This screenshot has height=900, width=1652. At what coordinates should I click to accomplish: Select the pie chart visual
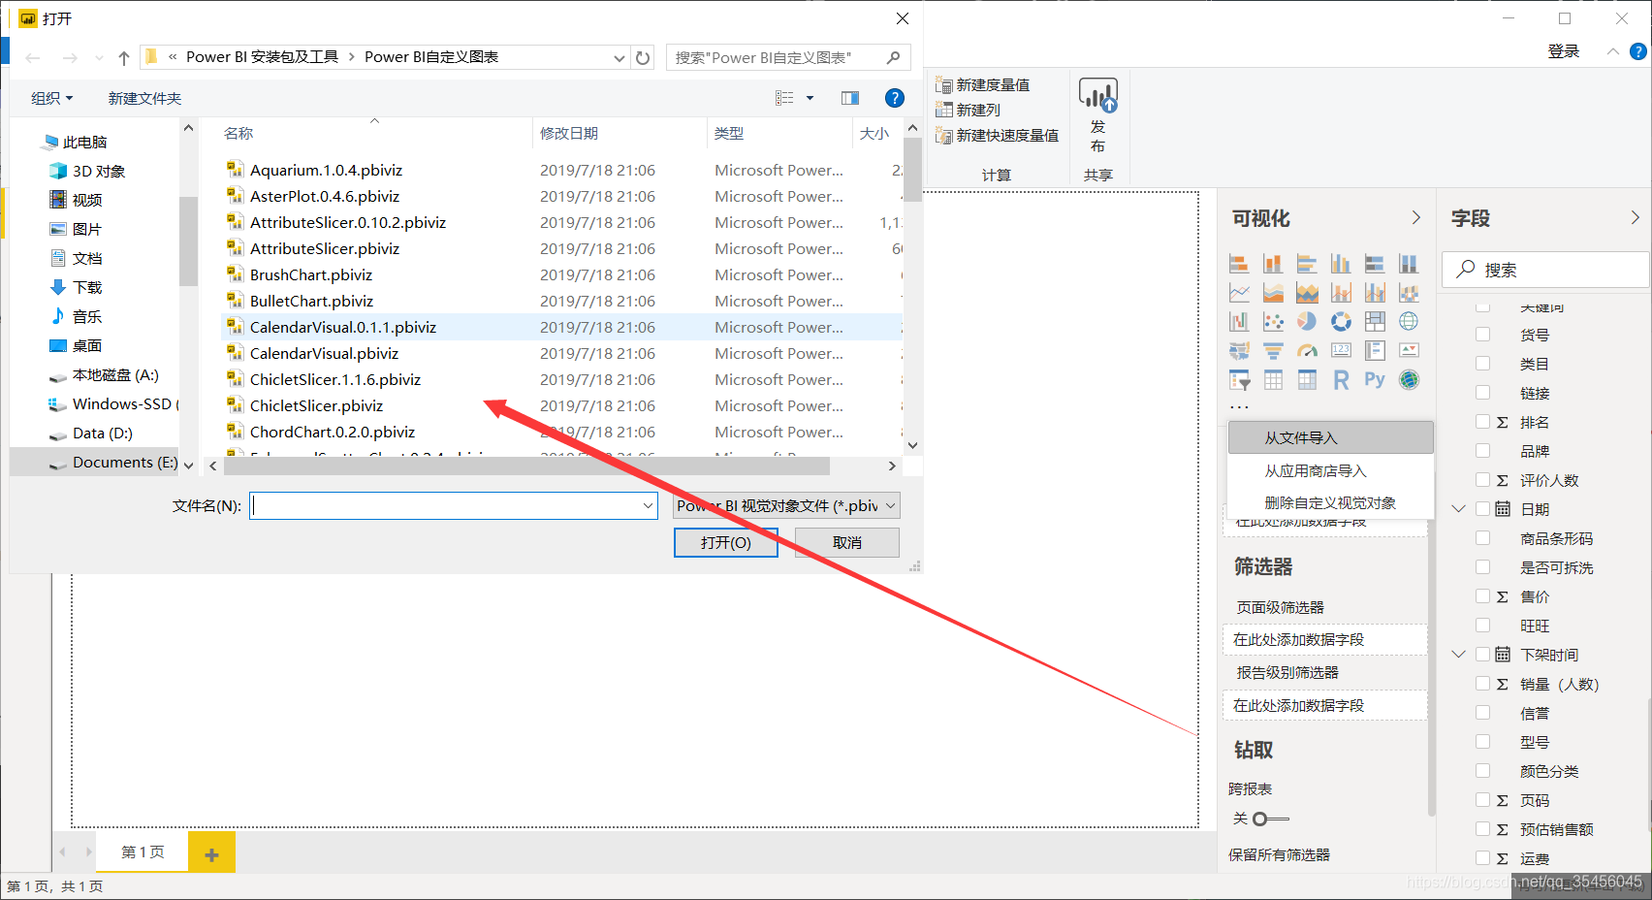click(1307, 321)
